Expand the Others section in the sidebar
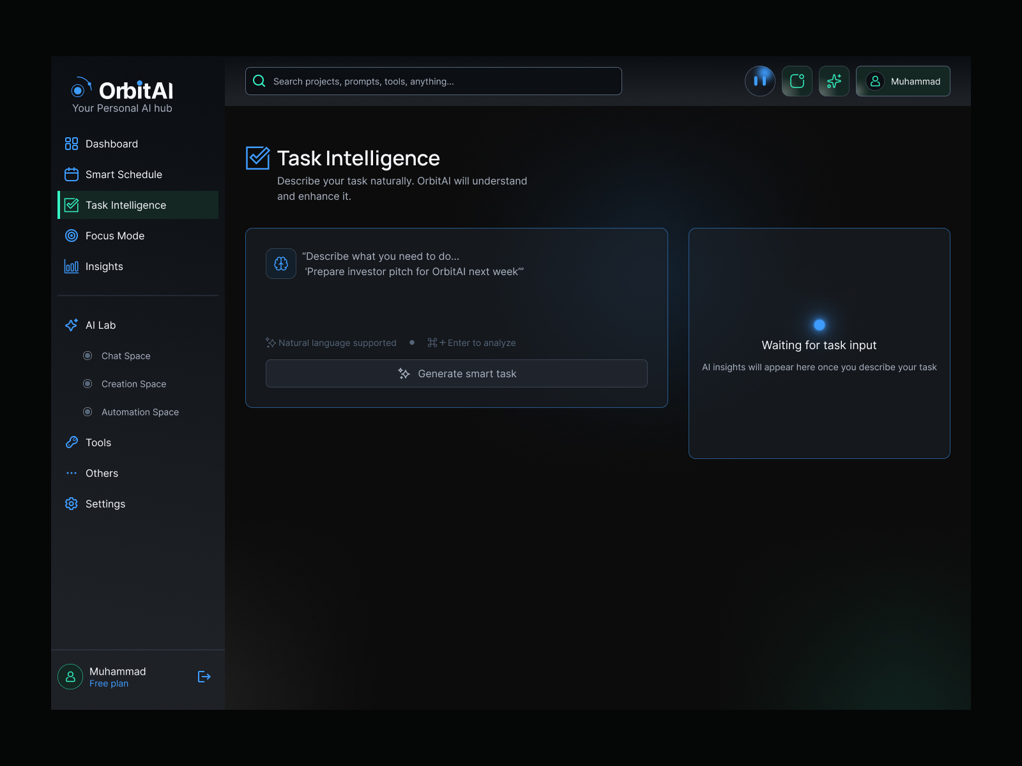1022x766 pixels. click(102, 473)
